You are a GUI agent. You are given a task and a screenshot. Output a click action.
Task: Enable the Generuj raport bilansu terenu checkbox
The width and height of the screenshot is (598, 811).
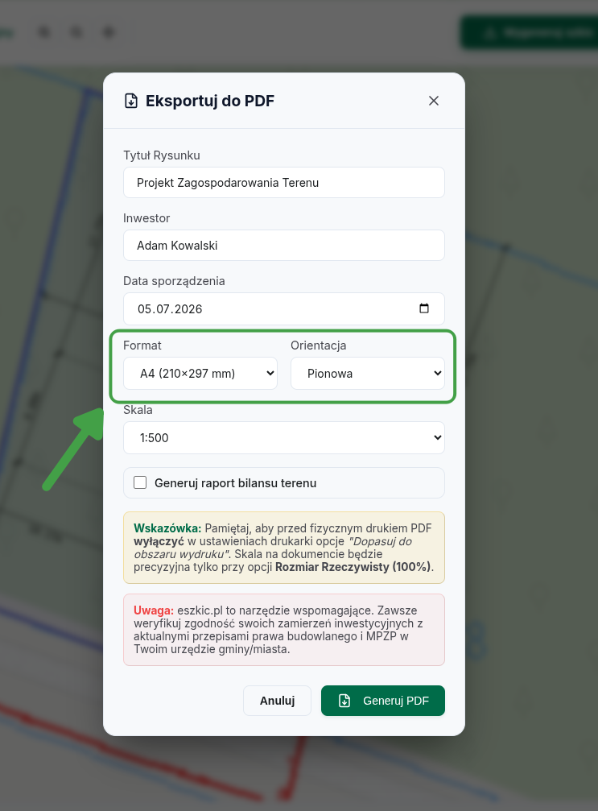click(x=140, y=482)
